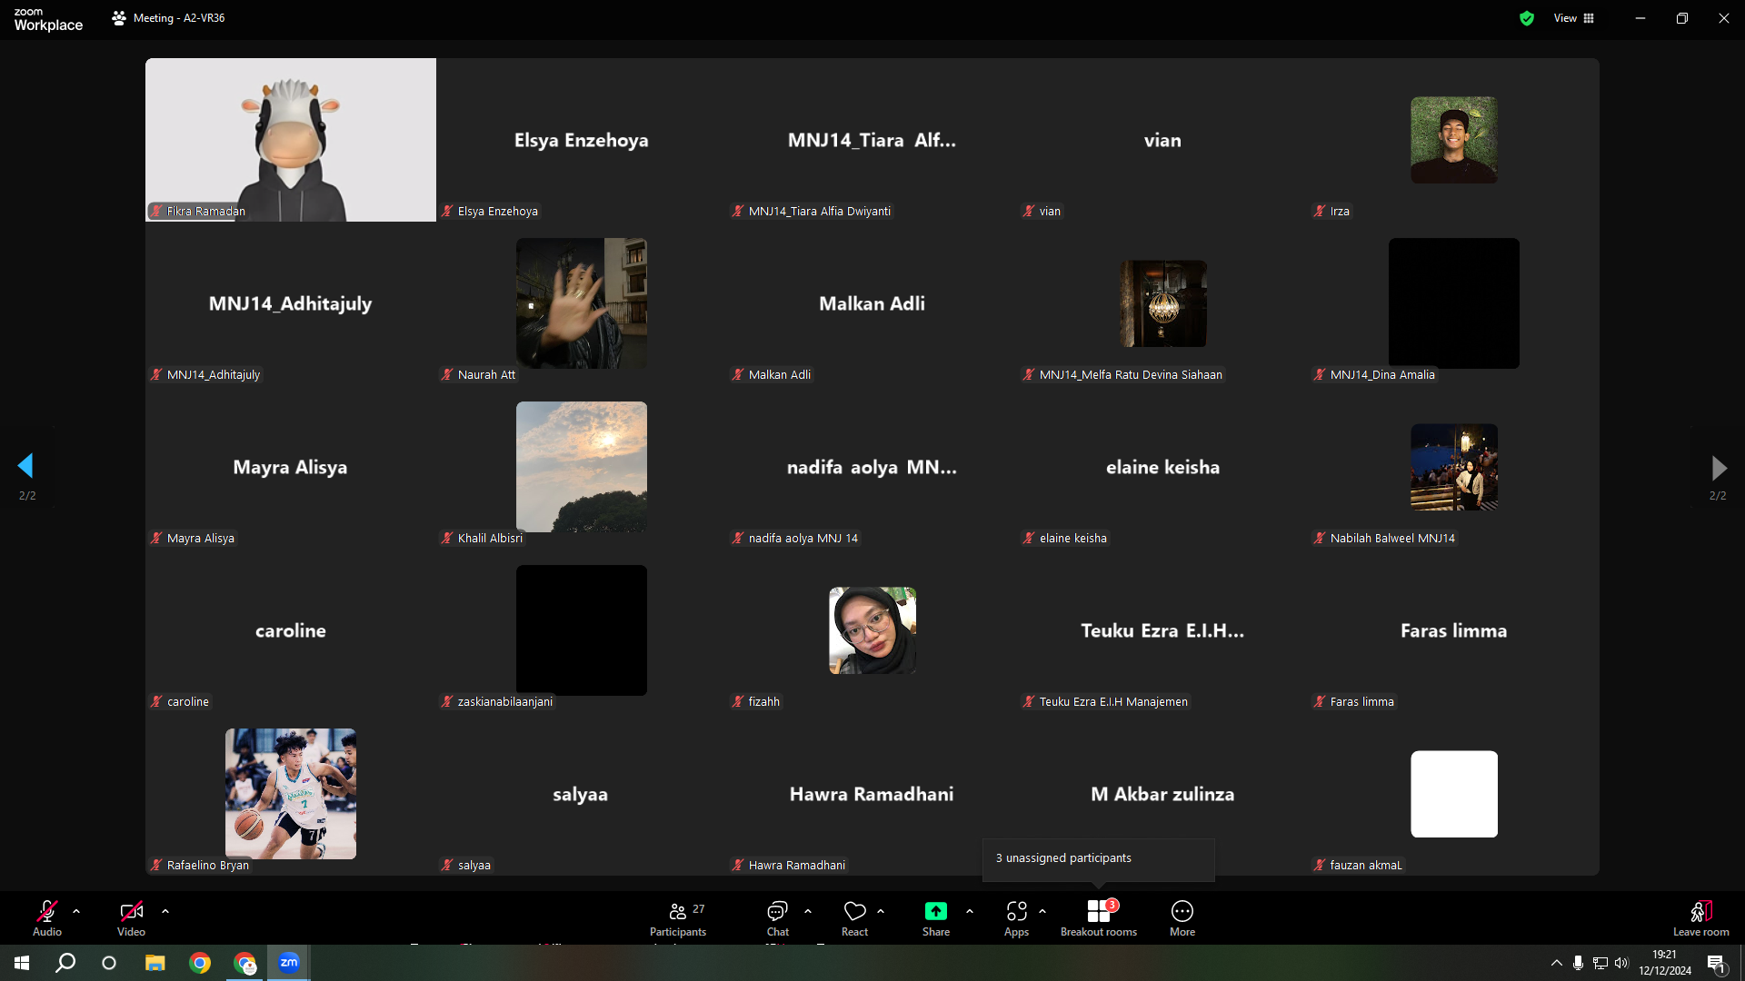1745x981 pixels.
Task: Open the More options menu
Action: (x=1182, y=917)
